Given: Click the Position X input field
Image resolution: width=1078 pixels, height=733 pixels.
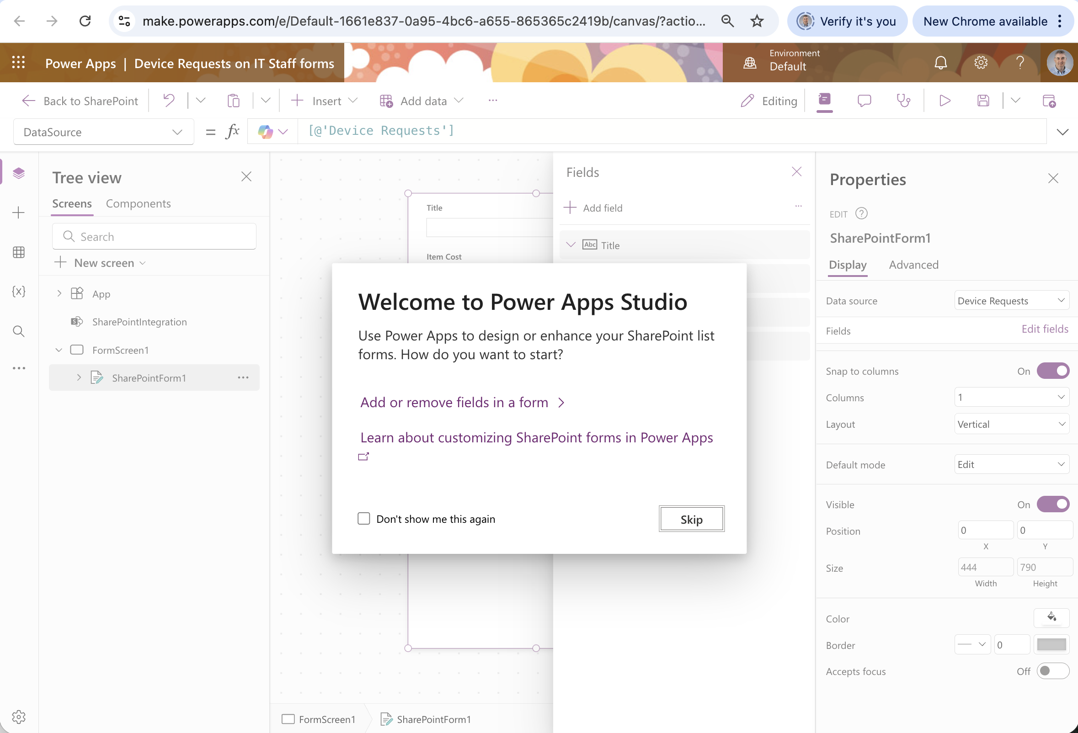Looking at the screenshot, I should [985, 530].
